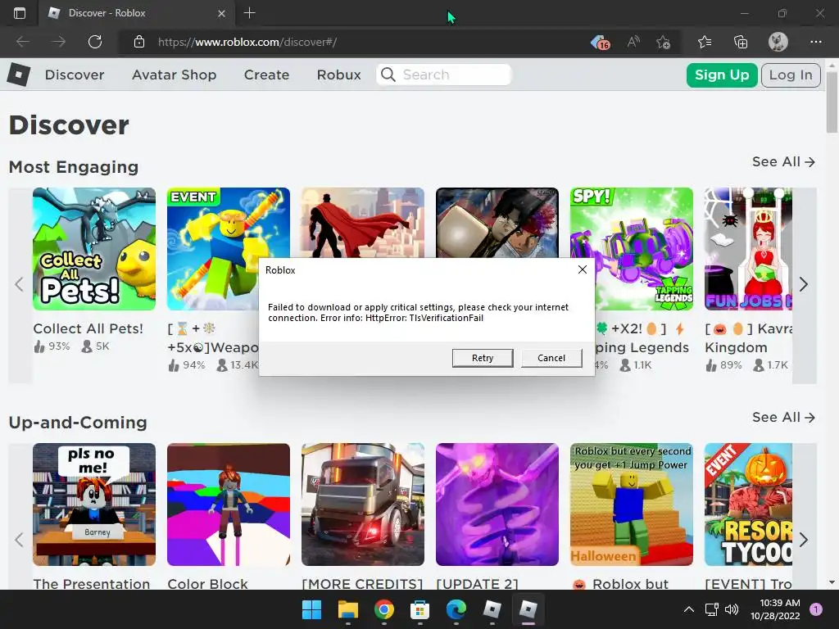Click the page vertical scrollbar thumb
The image size is (839, 629).
coord(832,102)
